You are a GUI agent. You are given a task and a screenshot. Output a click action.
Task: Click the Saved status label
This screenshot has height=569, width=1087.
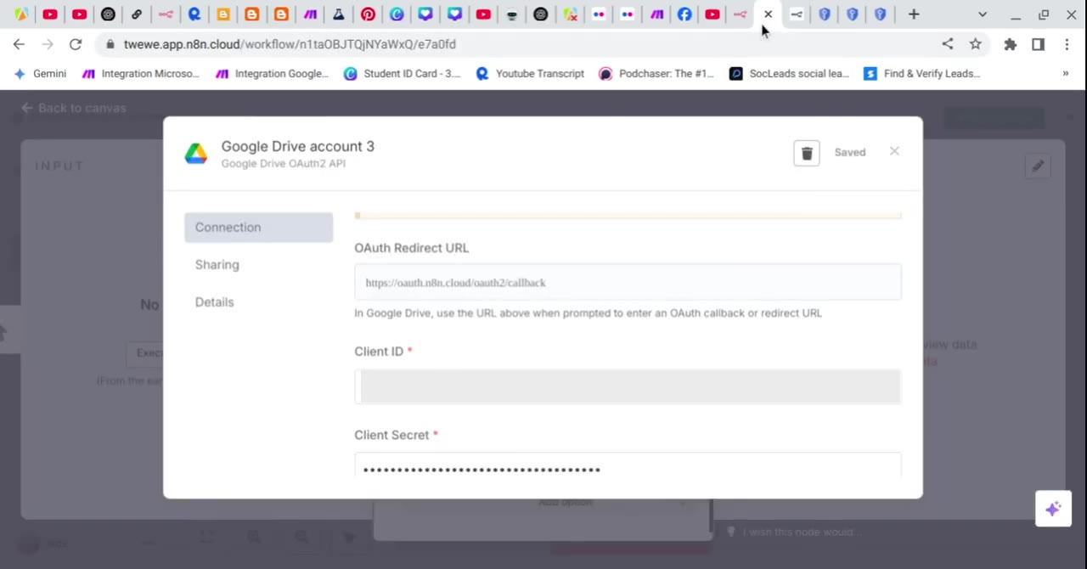849,152
